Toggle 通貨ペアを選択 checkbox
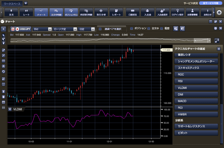This screenshot has width=224, height=148. coord(100,29)
